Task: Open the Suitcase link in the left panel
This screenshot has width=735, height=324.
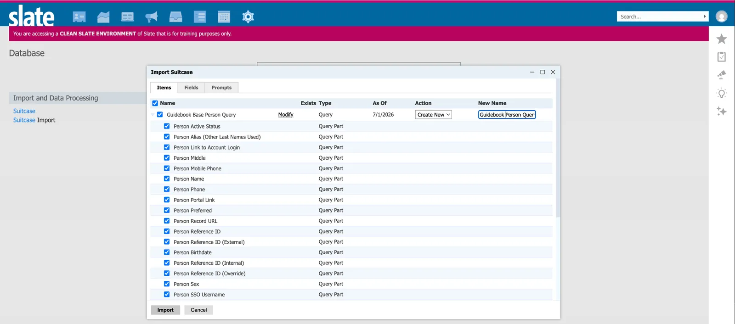Action: pos(24,111)
